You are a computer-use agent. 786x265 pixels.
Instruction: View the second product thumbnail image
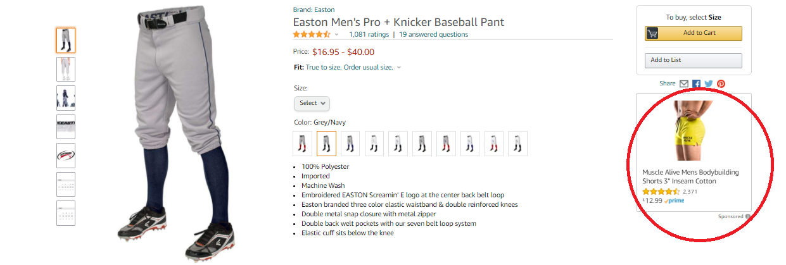(65, 69)
